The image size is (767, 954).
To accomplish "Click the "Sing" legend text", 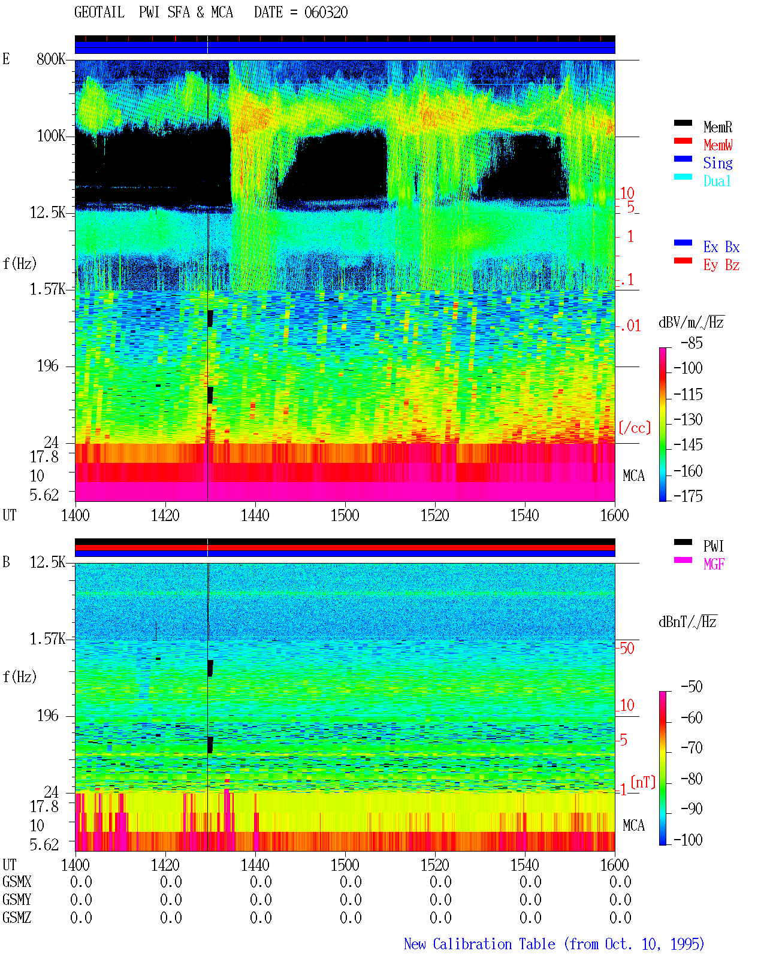I will pos(718,163).
